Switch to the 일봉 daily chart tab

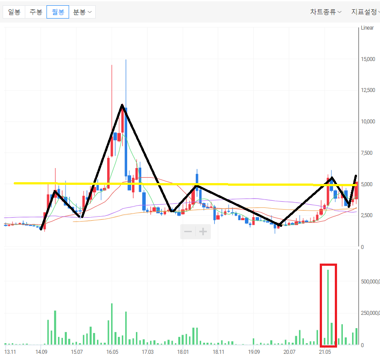click(x=14, y=12)
